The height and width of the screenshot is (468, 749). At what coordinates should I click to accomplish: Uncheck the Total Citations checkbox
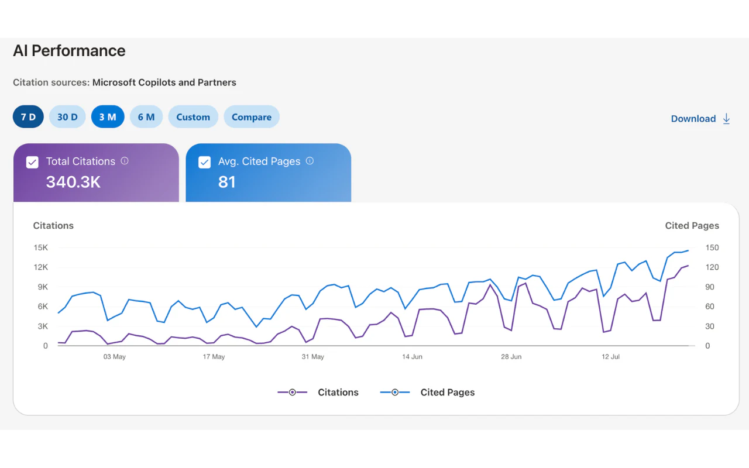(x=32, y=162)
